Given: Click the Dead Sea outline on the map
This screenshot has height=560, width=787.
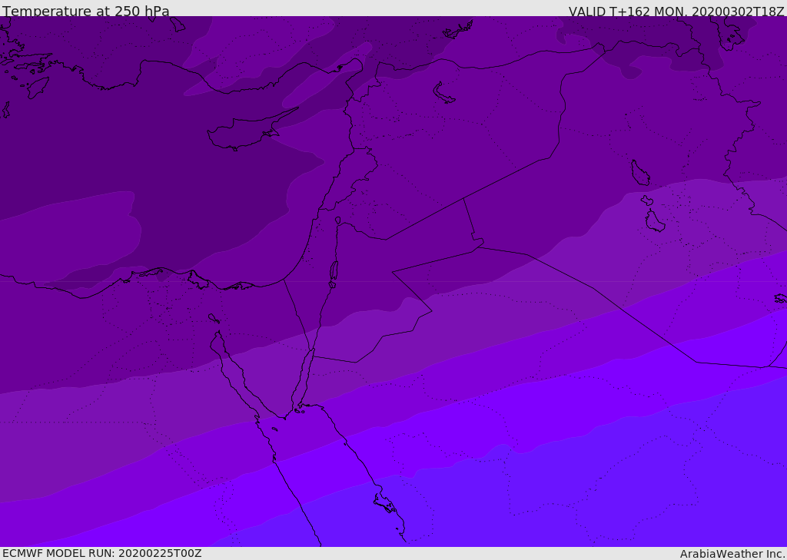Looking at the screenshot, I should [334, 271].
